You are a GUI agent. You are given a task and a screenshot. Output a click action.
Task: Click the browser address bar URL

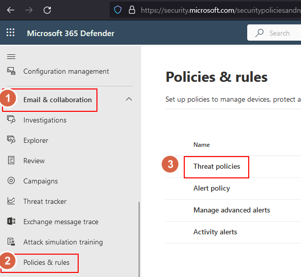tap(221, 10)
